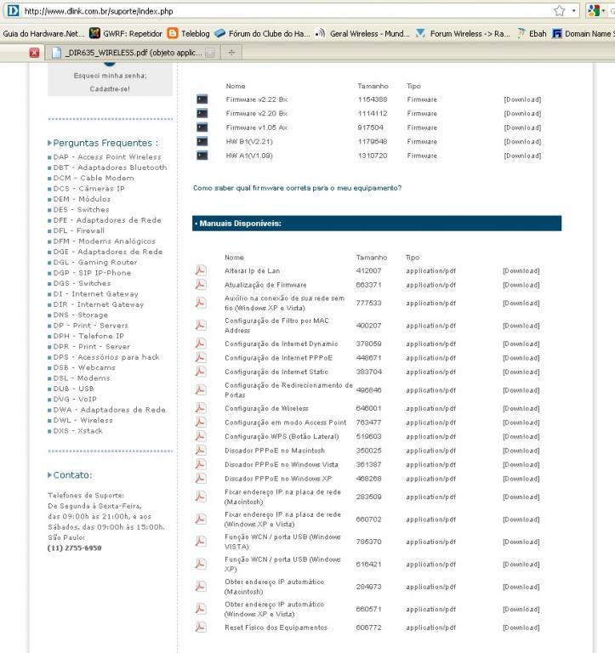Image resolution: width=615 pixels, height=653 pixels.
Task: Download Firmware v2.20 Bx
Action: [x=522, y=113]
